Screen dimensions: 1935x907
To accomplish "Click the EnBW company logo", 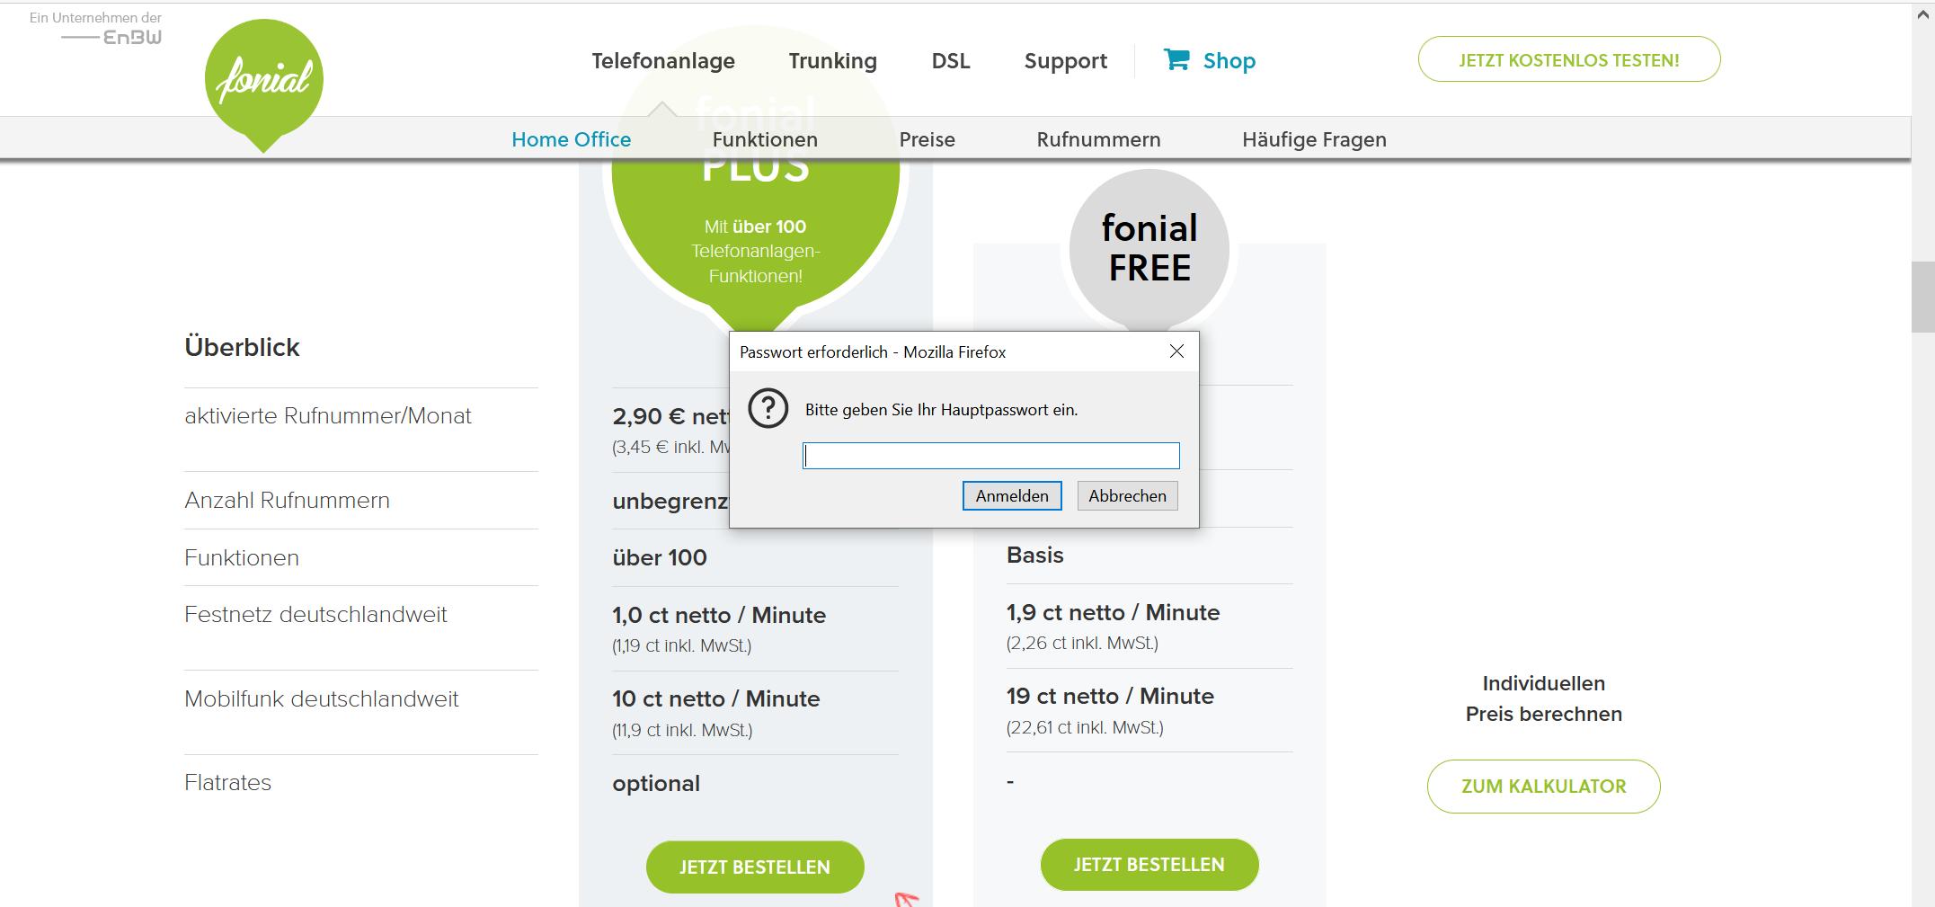I will (x=112, y=37).
